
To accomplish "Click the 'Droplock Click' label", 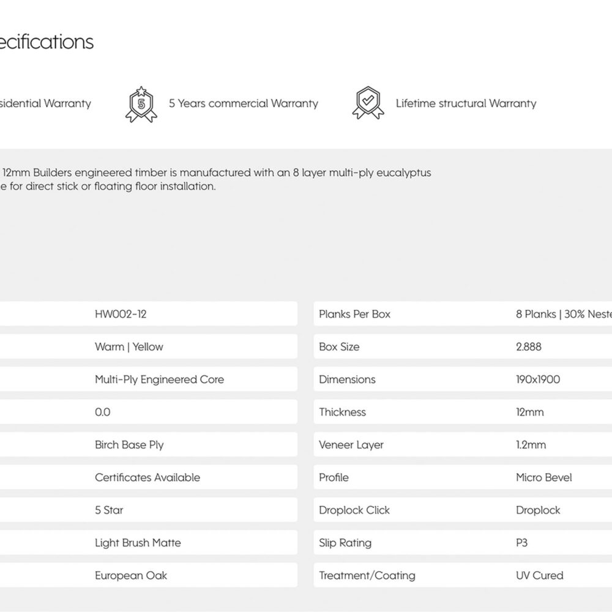I will (354, 510).
